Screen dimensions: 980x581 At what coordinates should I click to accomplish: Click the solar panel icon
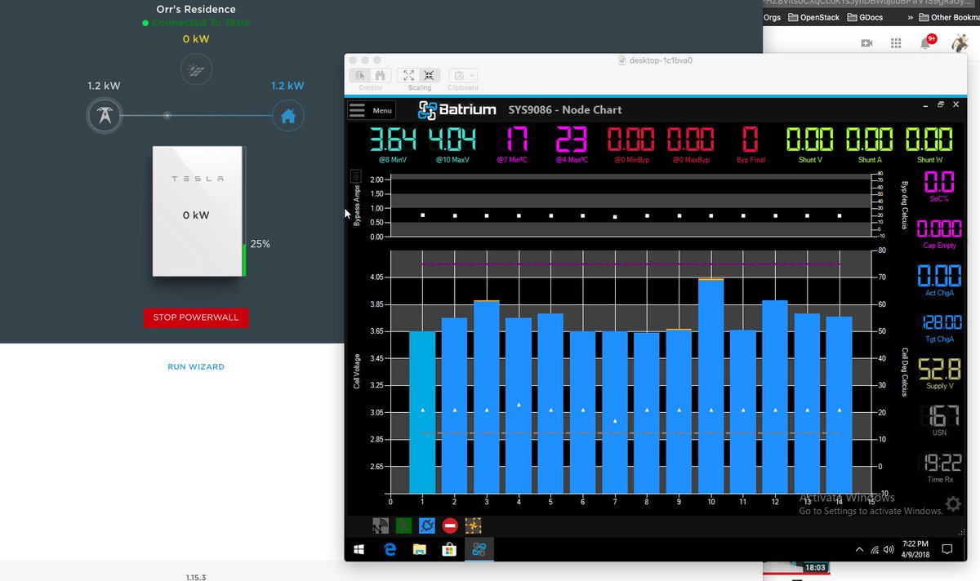click(x=196, y=70)
